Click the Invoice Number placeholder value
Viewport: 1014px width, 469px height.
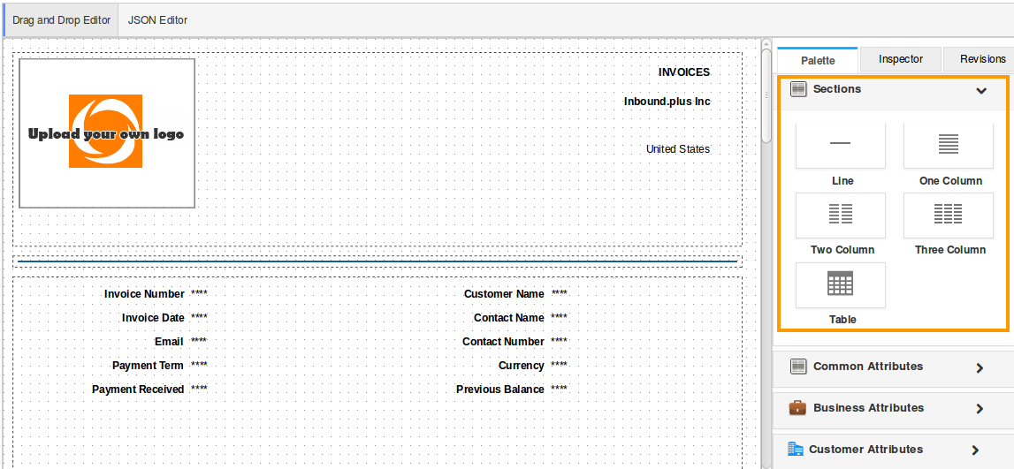click(199, 294)
